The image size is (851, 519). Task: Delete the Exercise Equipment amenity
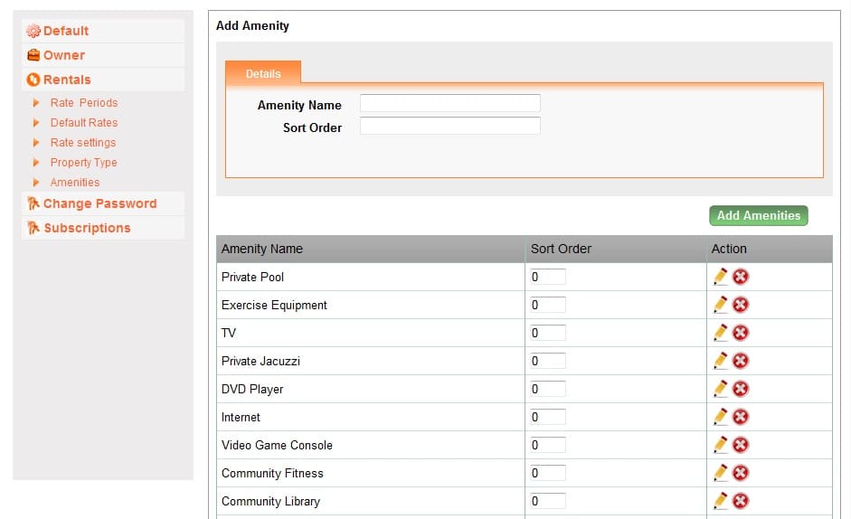[x=741, y=305]
